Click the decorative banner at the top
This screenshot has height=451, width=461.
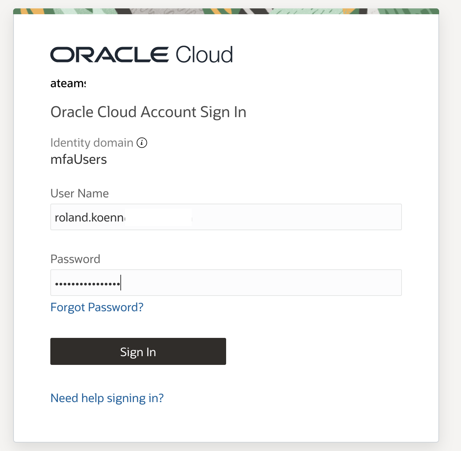click(226, 11)
